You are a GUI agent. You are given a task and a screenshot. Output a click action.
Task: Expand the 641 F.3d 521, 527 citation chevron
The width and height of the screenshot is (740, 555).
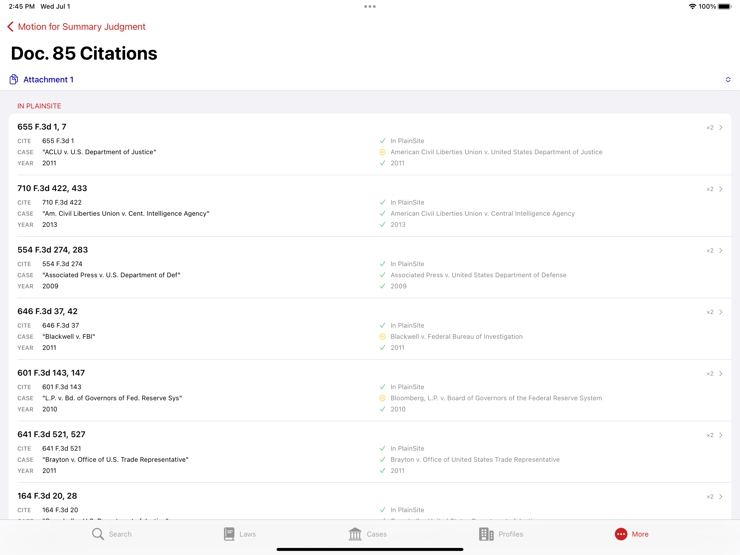coord(721,435)
